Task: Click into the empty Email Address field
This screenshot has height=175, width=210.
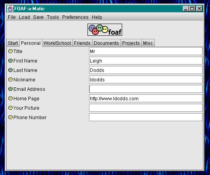Action: 146,89
